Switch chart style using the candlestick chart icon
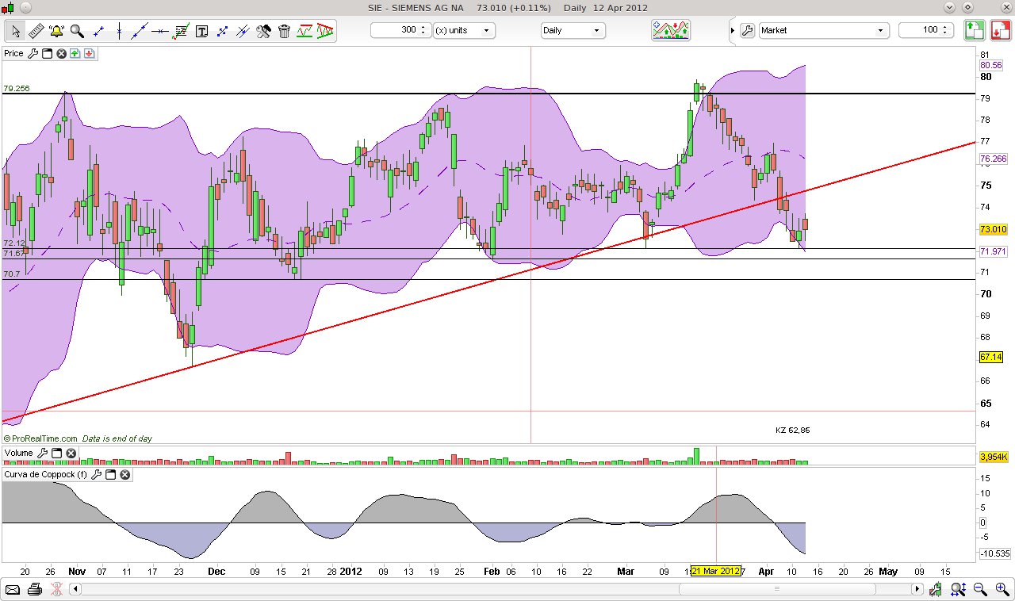The image size is (1015, 601). pos(670,30)
